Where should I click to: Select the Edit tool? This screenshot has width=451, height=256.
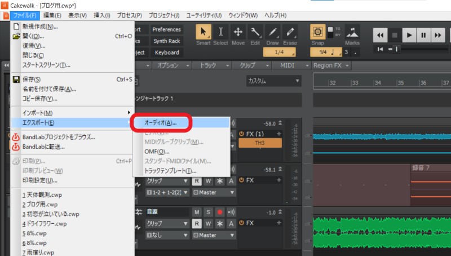pos(255,32)
